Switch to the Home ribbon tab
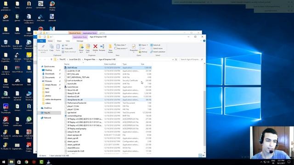The image size is (294, 165). tap(50, 41)
